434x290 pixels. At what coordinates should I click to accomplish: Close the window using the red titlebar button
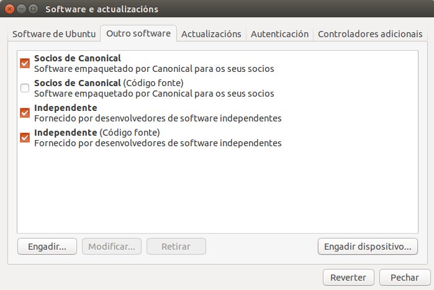[x=9, y=9]
